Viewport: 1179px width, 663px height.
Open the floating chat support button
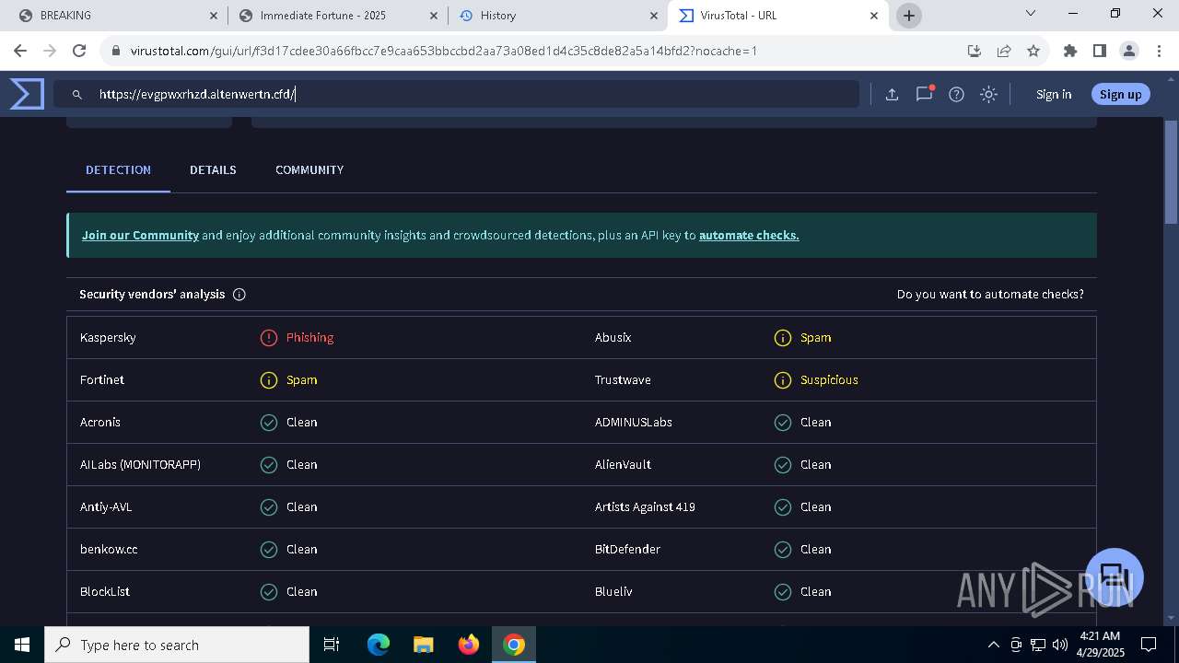pyautogui.click(x=1115, y=577)
